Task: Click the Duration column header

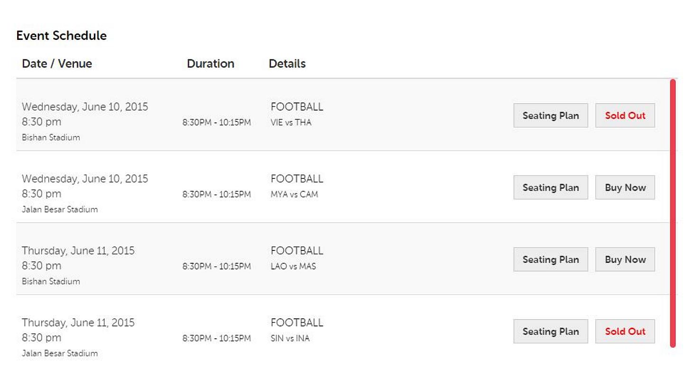Action: pos(211,64)
